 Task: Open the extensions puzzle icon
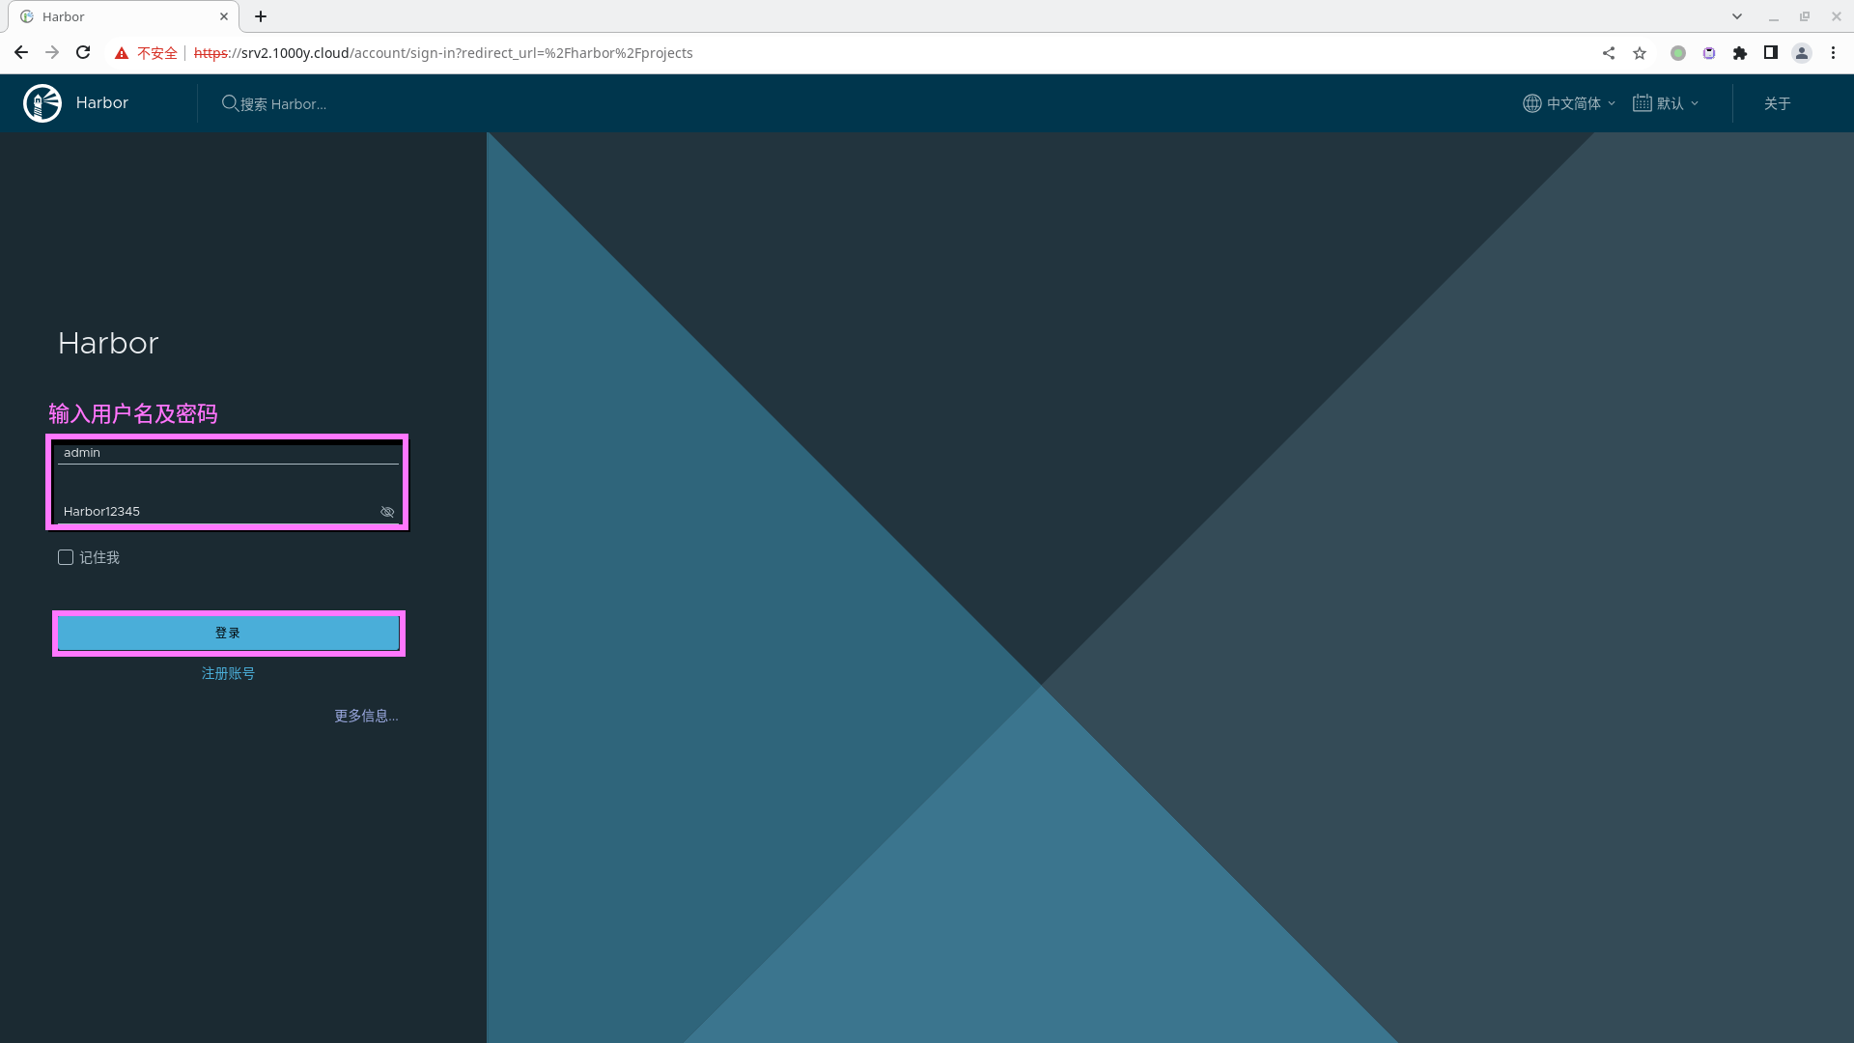click(x=1740, y=53)
